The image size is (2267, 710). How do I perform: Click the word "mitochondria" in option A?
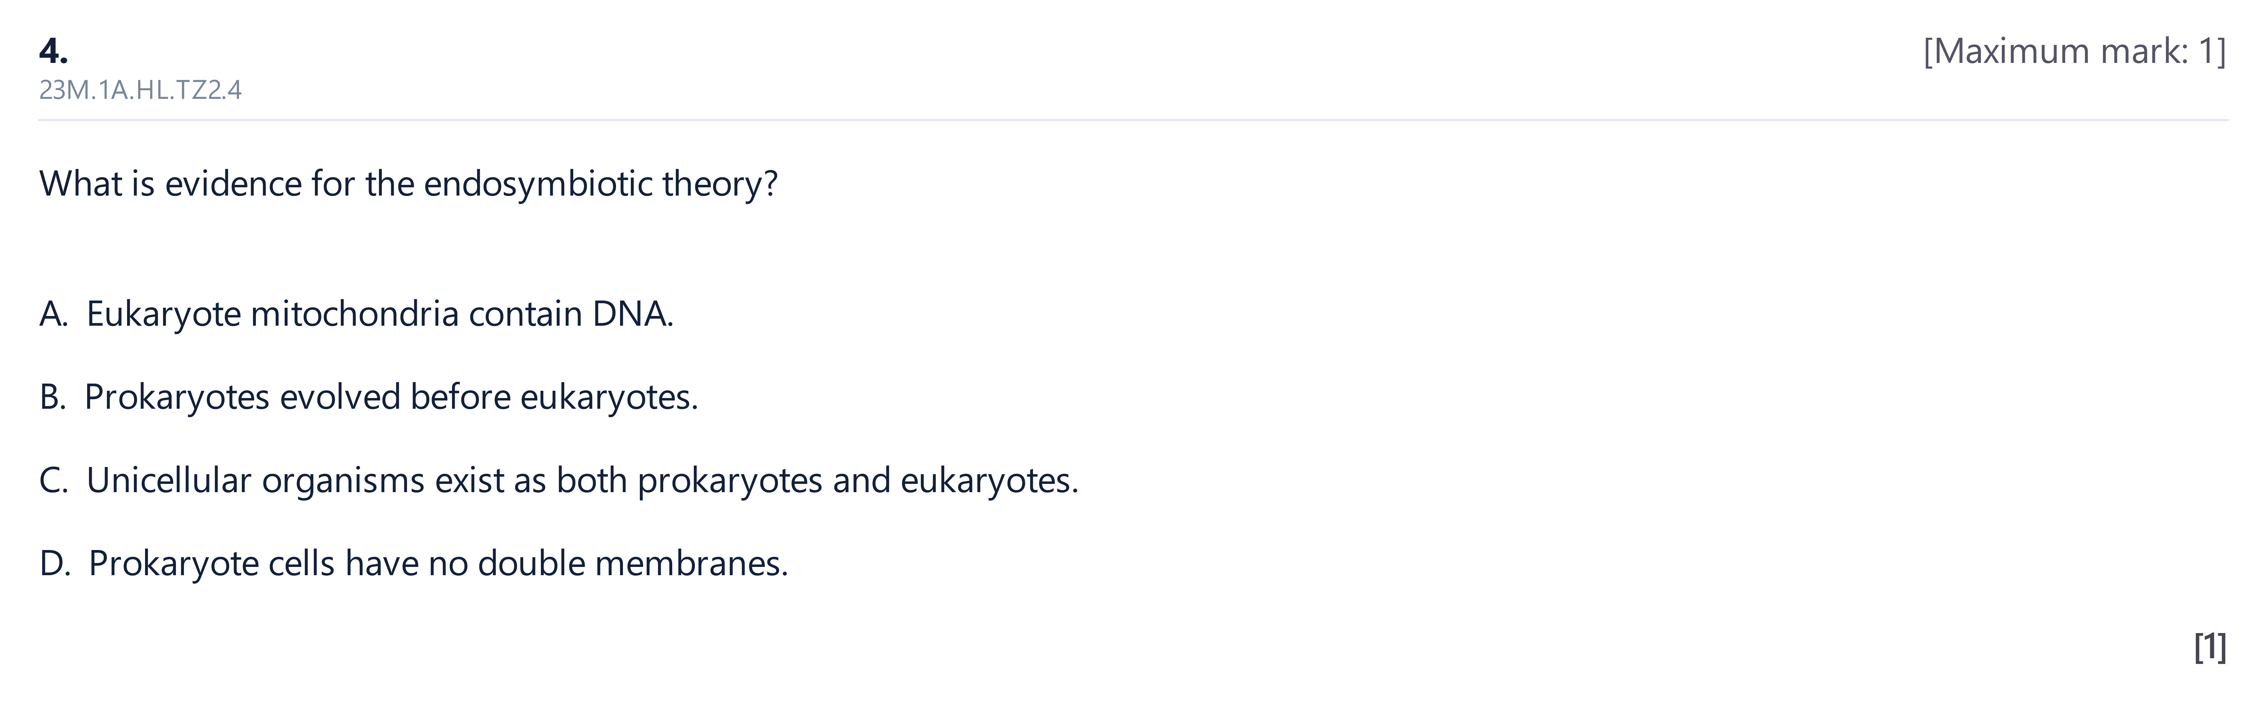click(354, 314)
